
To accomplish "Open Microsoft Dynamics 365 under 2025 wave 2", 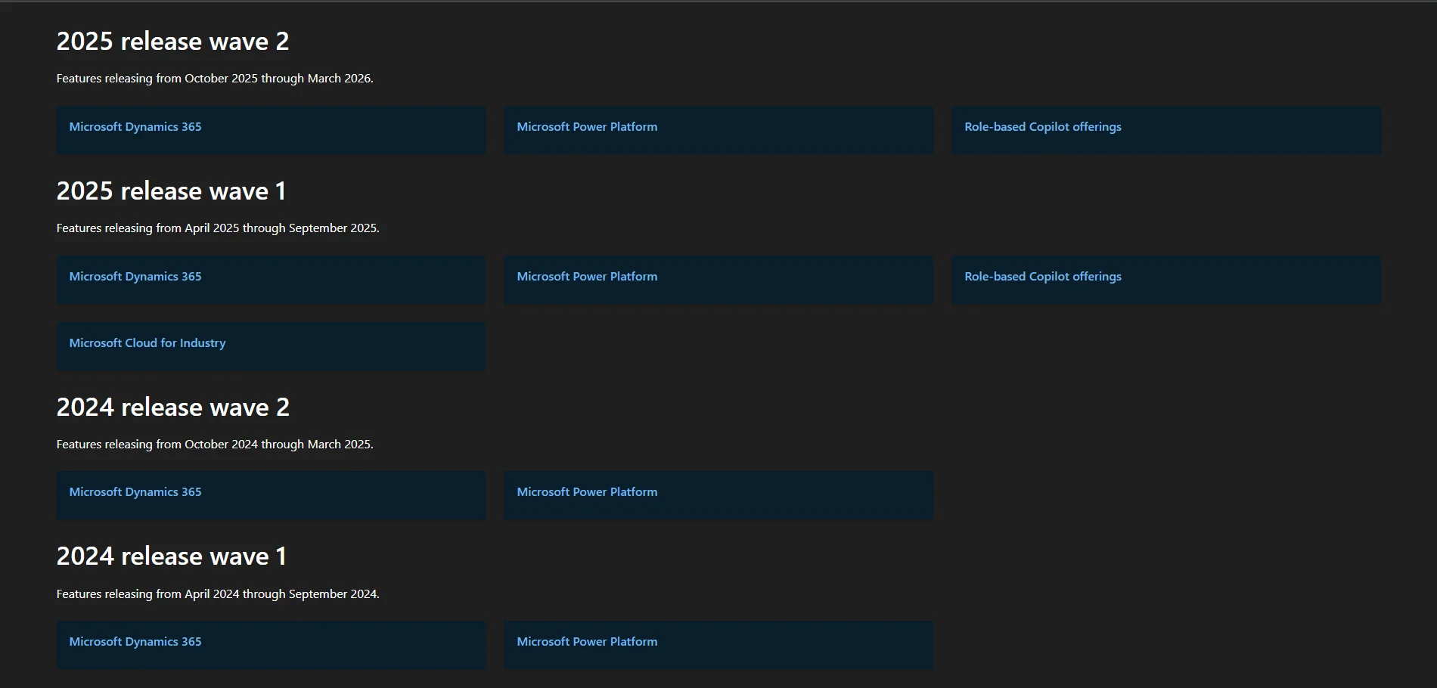I will pos(135,127).
